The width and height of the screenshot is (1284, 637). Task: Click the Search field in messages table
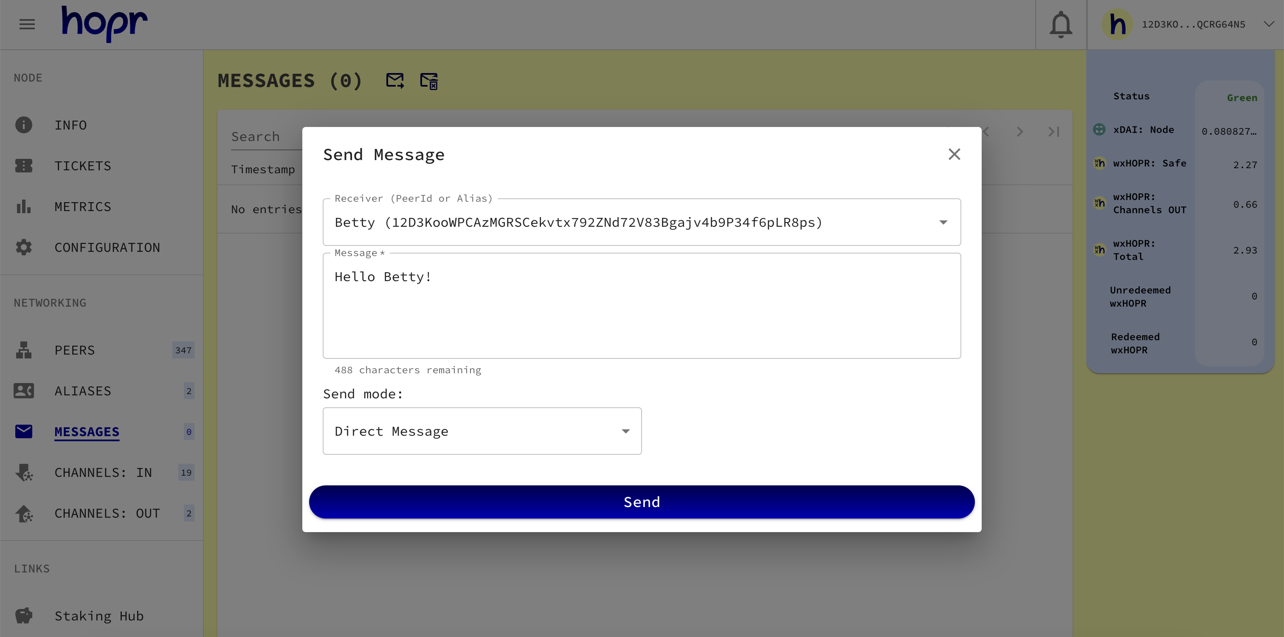(x=266, y=137)
